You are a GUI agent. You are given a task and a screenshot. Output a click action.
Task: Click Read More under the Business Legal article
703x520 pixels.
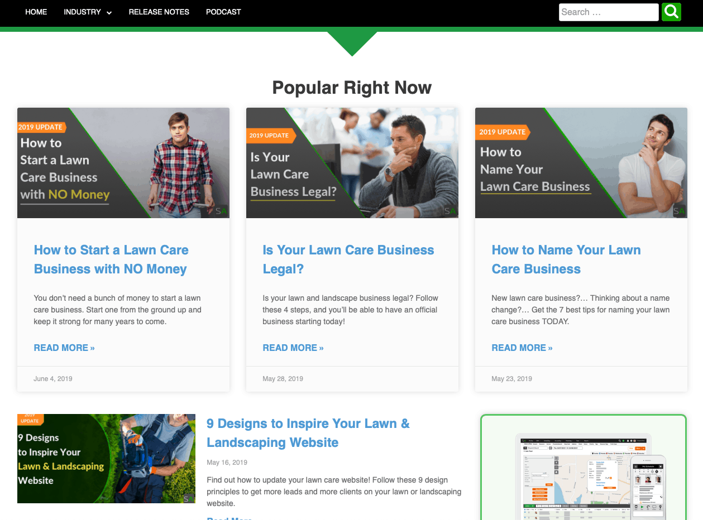point(293,348)
